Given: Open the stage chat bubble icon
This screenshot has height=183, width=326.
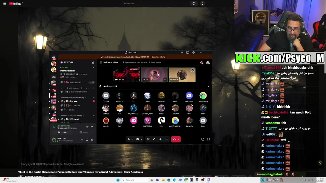Looking at the screenshot, I should (208, 63).
